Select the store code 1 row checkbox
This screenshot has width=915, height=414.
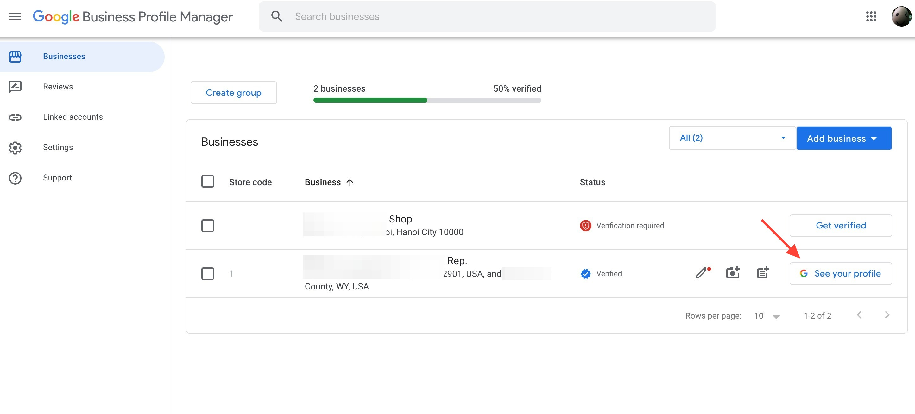(207, 274)
